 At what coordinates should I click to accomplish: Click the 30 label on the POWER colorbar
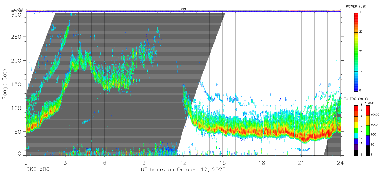(361, 32)
